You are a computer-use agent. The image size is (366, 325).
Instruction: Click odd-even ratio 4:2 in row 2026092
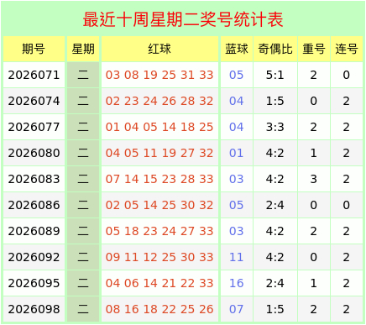tap(275, 257)
